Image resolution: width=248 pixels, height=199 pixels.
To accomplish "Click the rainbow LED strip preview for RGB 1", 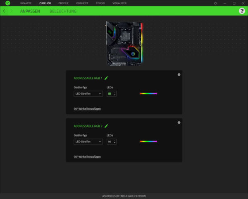I will (148, 94).
